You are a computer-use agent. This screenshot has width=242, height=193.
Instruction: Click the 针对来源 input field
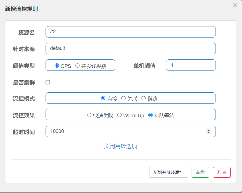click(130, 49)
